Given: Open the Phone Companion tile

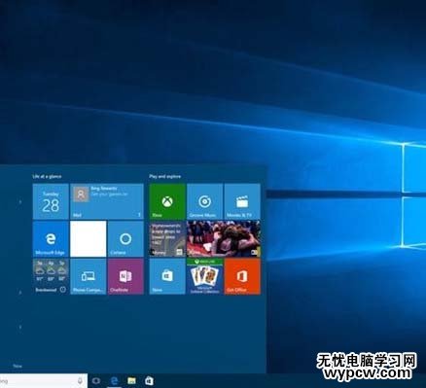Looking at the screenshot, I should (89, 276).
